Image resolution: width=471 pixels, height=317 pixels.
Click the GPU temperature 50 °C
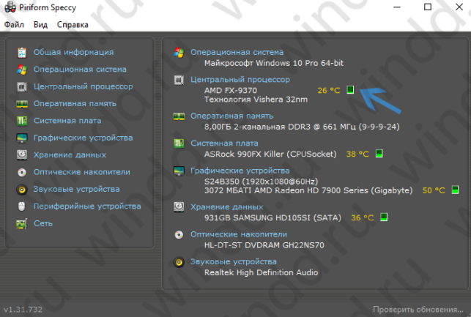(434, 190)
